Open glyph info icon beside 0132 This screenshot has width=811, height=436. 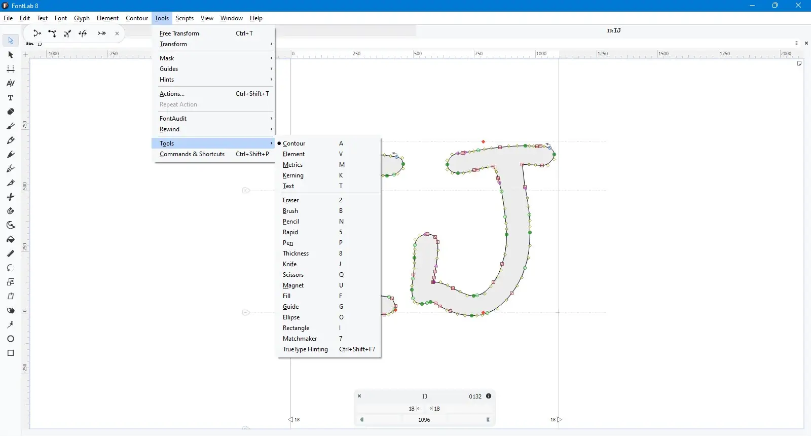point(489,396)
